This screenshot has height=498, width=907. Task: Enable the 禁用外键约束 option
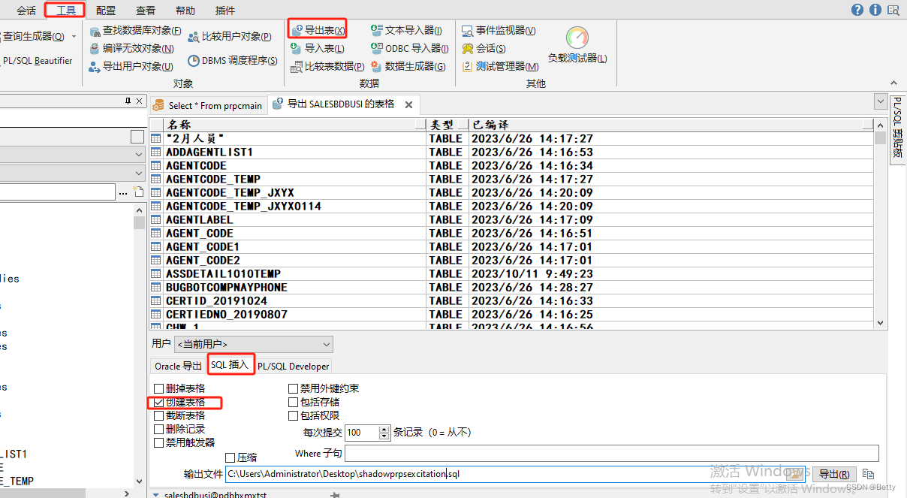[x=293, y=388]
